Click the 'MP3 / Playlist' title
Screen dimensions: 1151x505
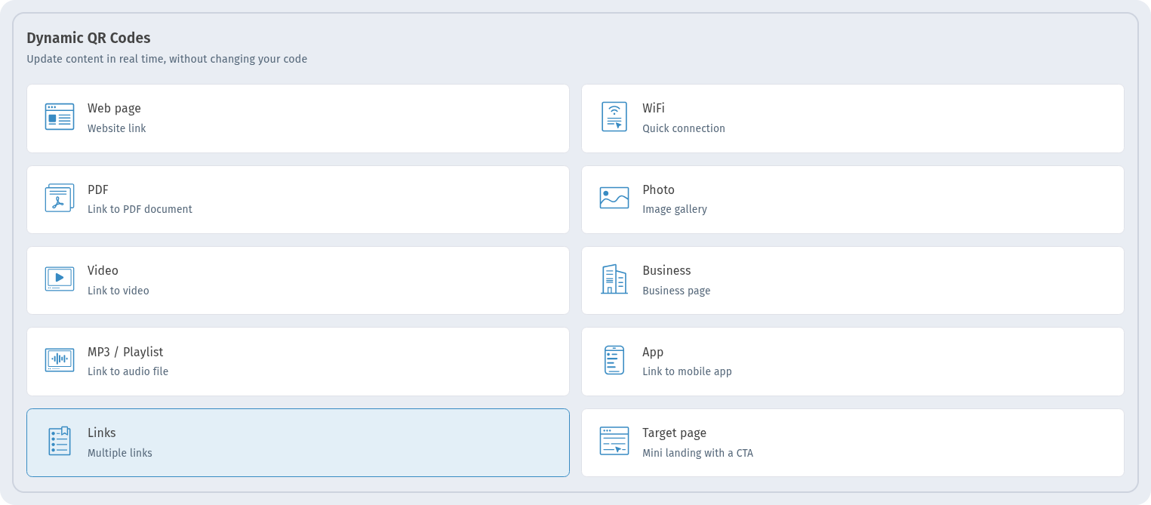point(125,352)
